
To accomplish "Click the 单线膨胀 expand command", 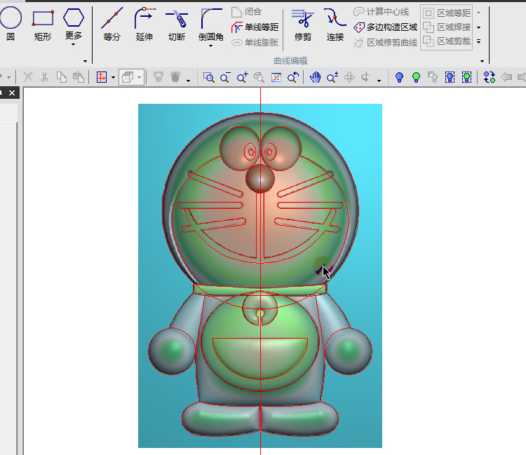I will [x=255, y=43].
